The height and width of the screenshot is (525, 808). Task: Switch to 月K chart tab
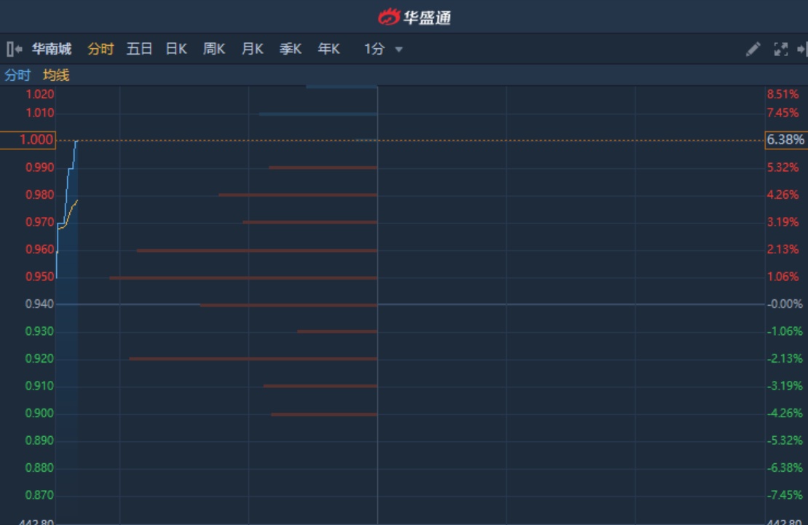(253, 49)
